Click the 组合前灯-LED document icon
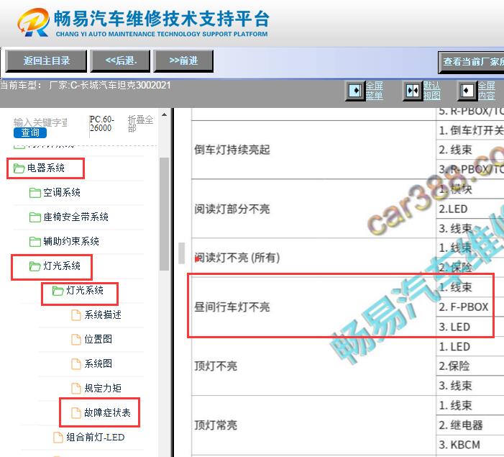 pos(58,437)
